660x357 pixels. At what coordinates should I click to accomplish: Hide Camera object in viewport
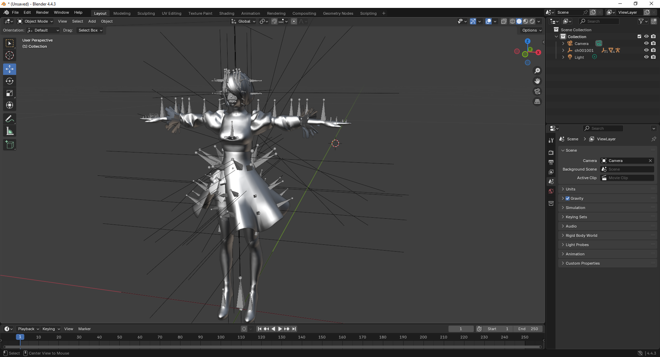(646, 44)
